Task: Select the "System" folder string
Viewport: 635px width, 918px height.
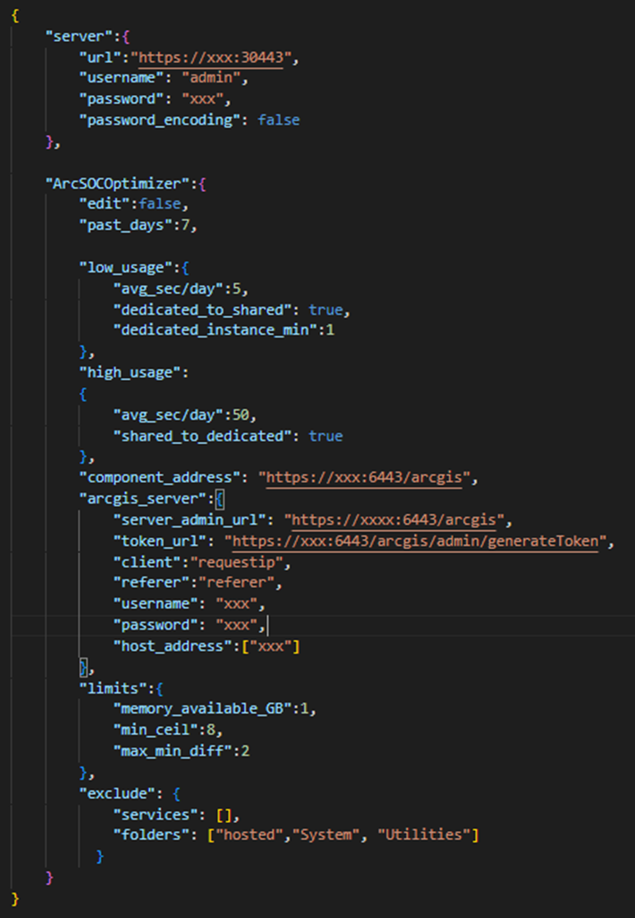Action: 325,835
